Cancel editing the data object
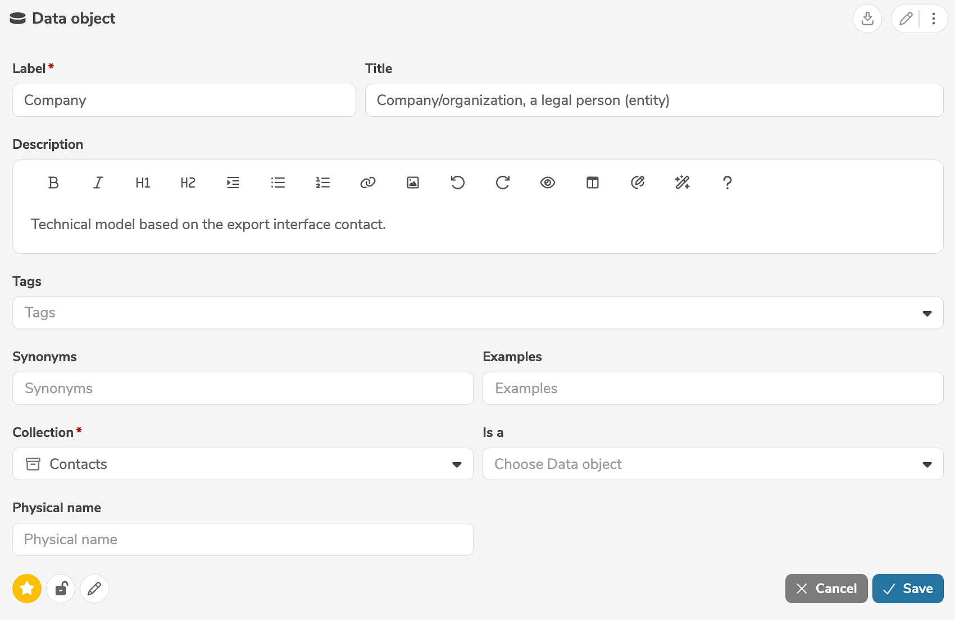This screenshot has height=620, width=955. [826, 589]
